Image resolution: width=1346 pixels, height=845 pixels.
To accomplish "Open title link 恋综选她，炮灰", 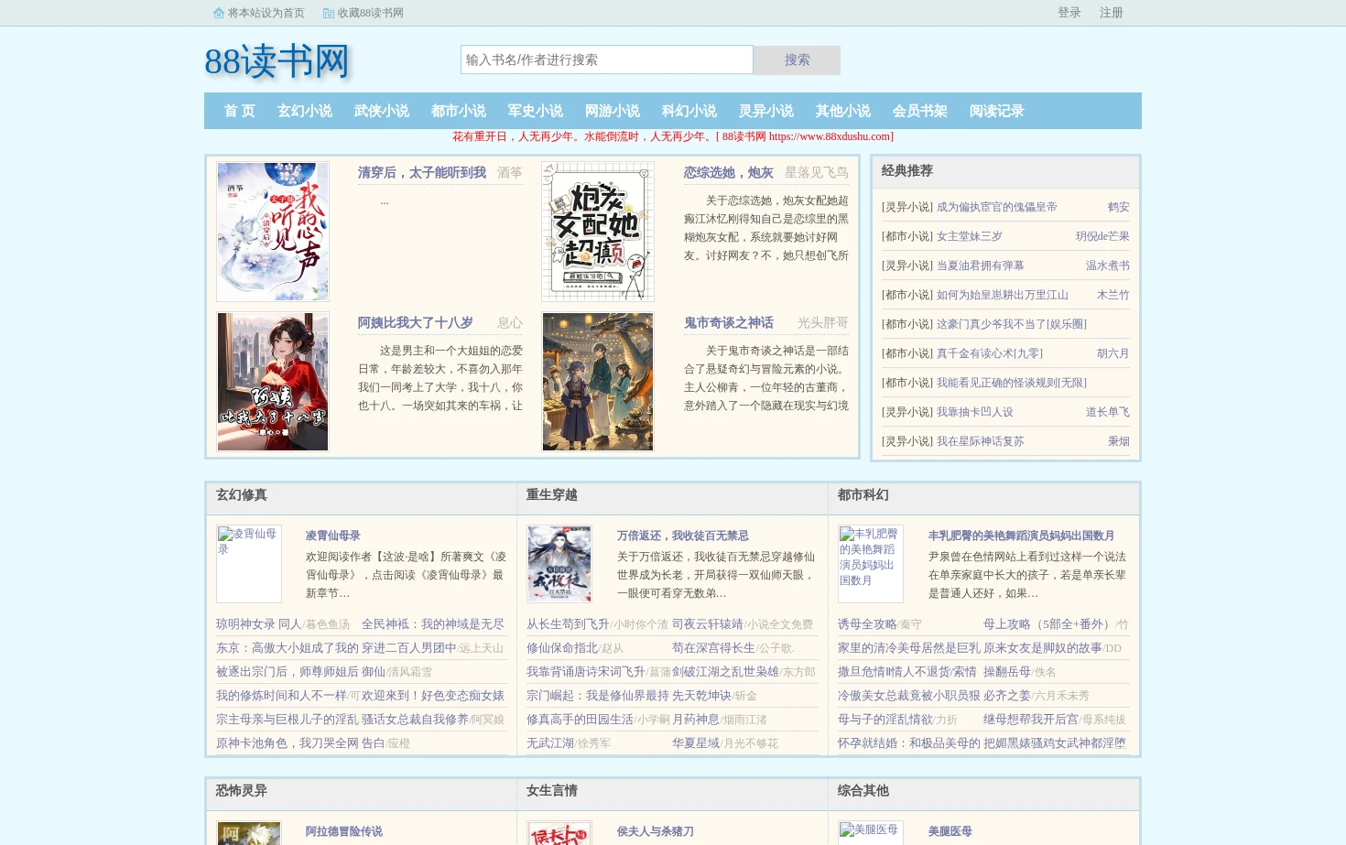I will coord(729,172).
